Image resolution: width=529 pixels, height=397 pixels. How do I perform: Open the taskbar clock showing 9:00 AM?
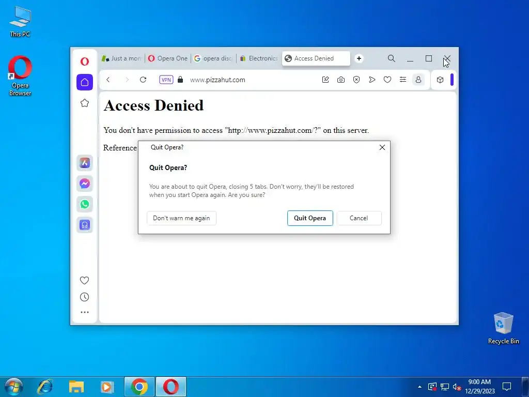480,387
